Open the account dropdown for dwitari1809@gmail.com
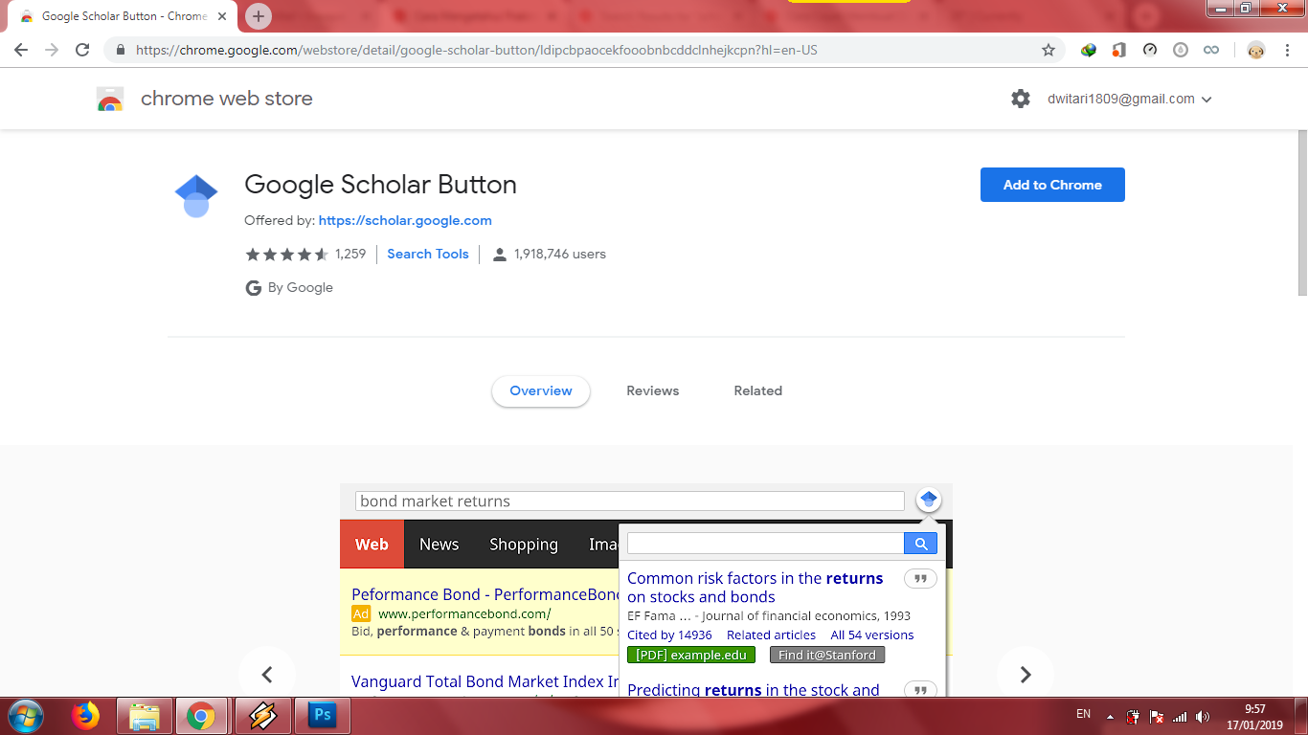Screen dimensions: 1308x735 [x=1207, y=98]
